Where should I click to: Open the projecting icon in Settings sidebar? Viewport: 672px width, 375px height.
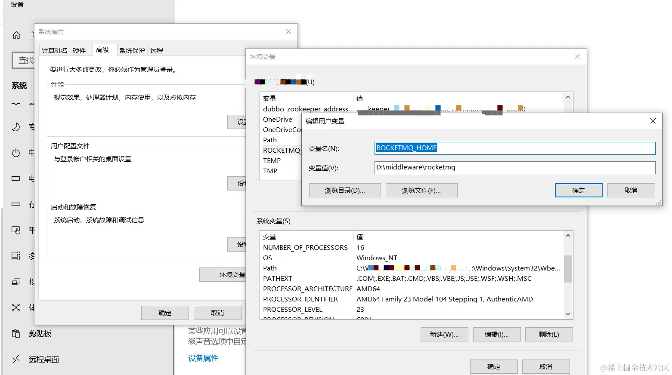(16, 282)
